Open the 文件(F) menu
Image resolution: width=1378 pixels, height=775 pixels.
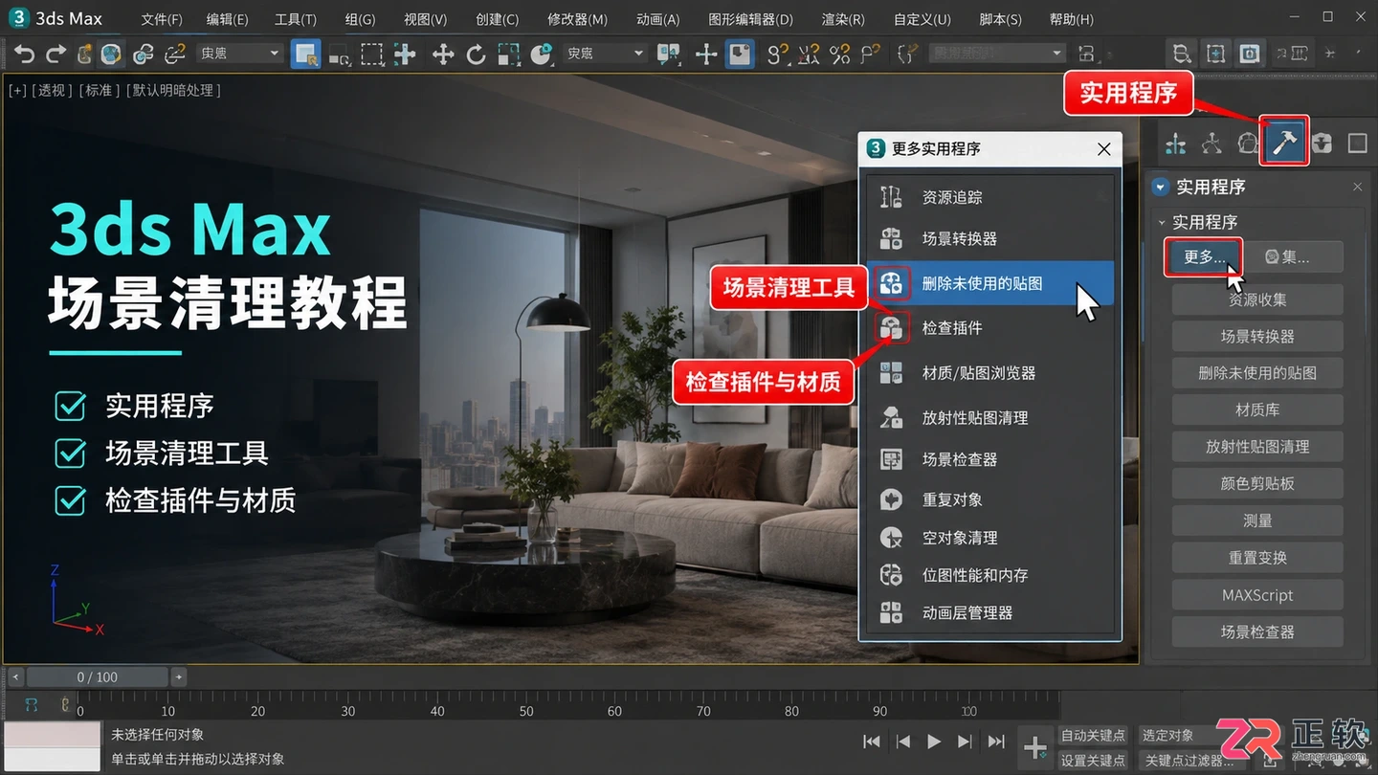tap(162, 19)
